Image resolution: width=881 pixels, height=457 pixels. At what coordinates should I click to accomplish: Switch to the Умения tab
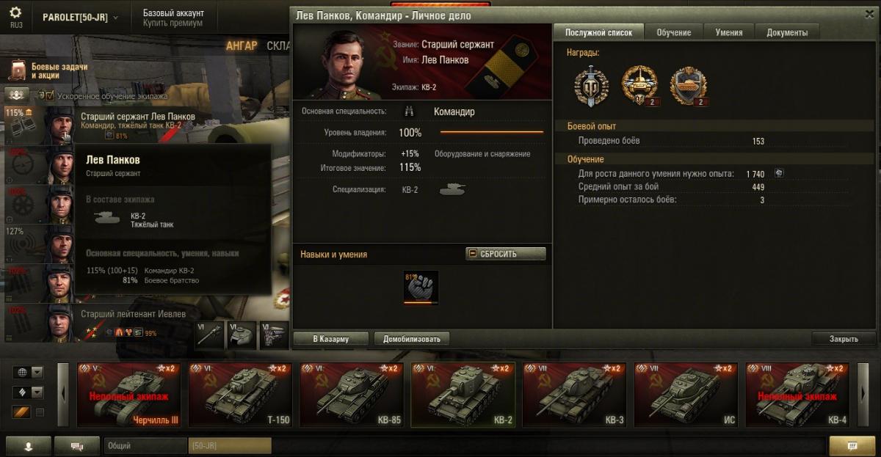pyautogui.click(x=730, y=32)
